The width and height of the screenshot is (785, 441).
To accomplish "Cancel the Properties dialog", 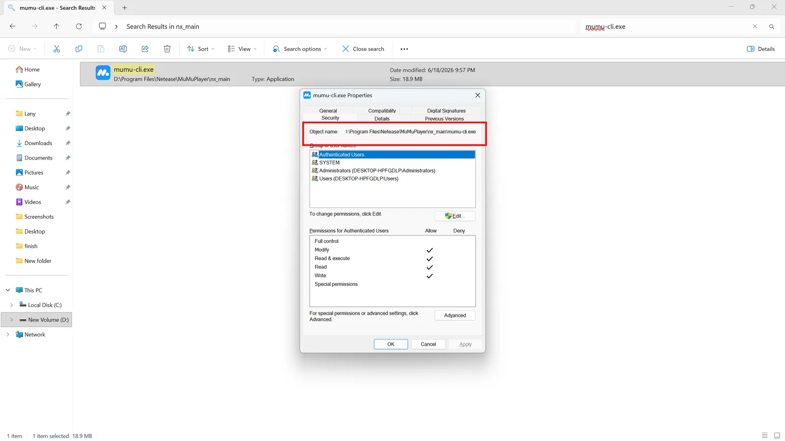I will 428,344.
